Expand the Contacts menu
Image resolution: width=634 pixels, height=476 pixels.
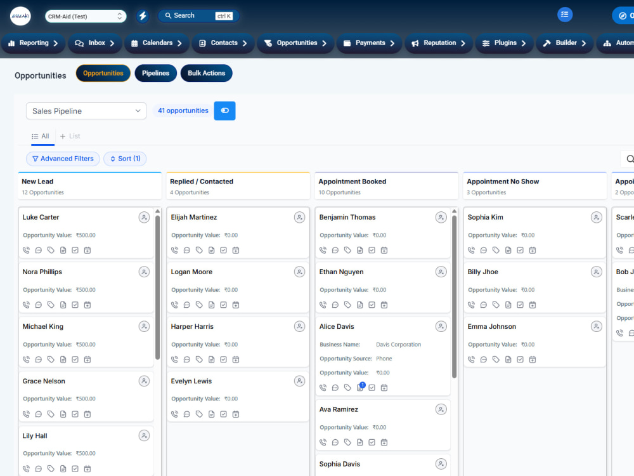pos(223,43)
